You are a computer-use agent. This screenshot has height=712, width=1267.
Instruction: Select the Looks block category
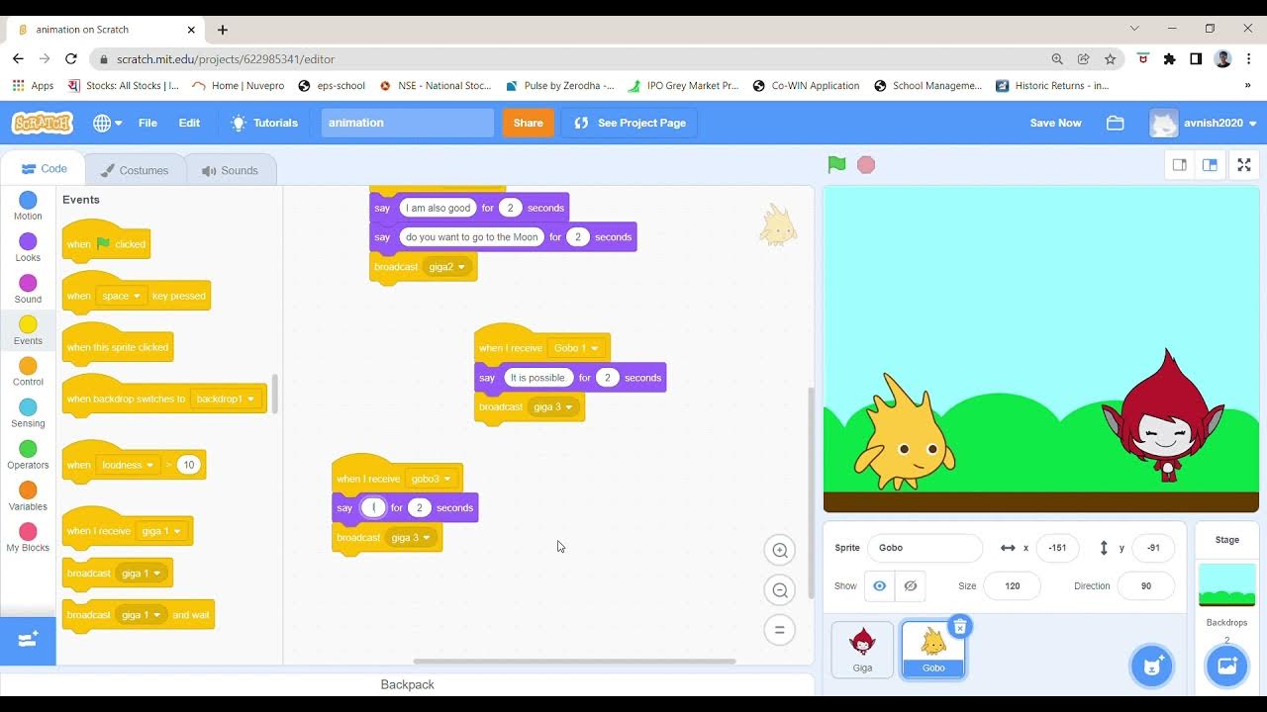(x=28, y=247)
